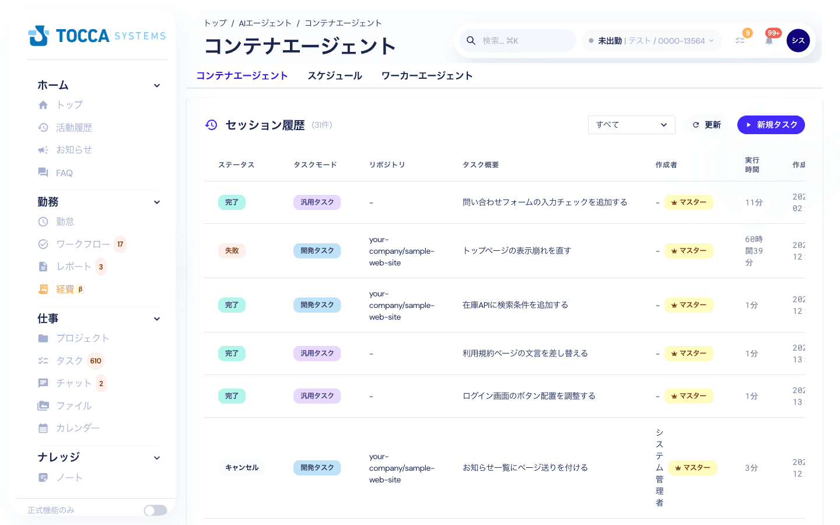
Task: Focus the 検索 search field
Action: (517, 41)
